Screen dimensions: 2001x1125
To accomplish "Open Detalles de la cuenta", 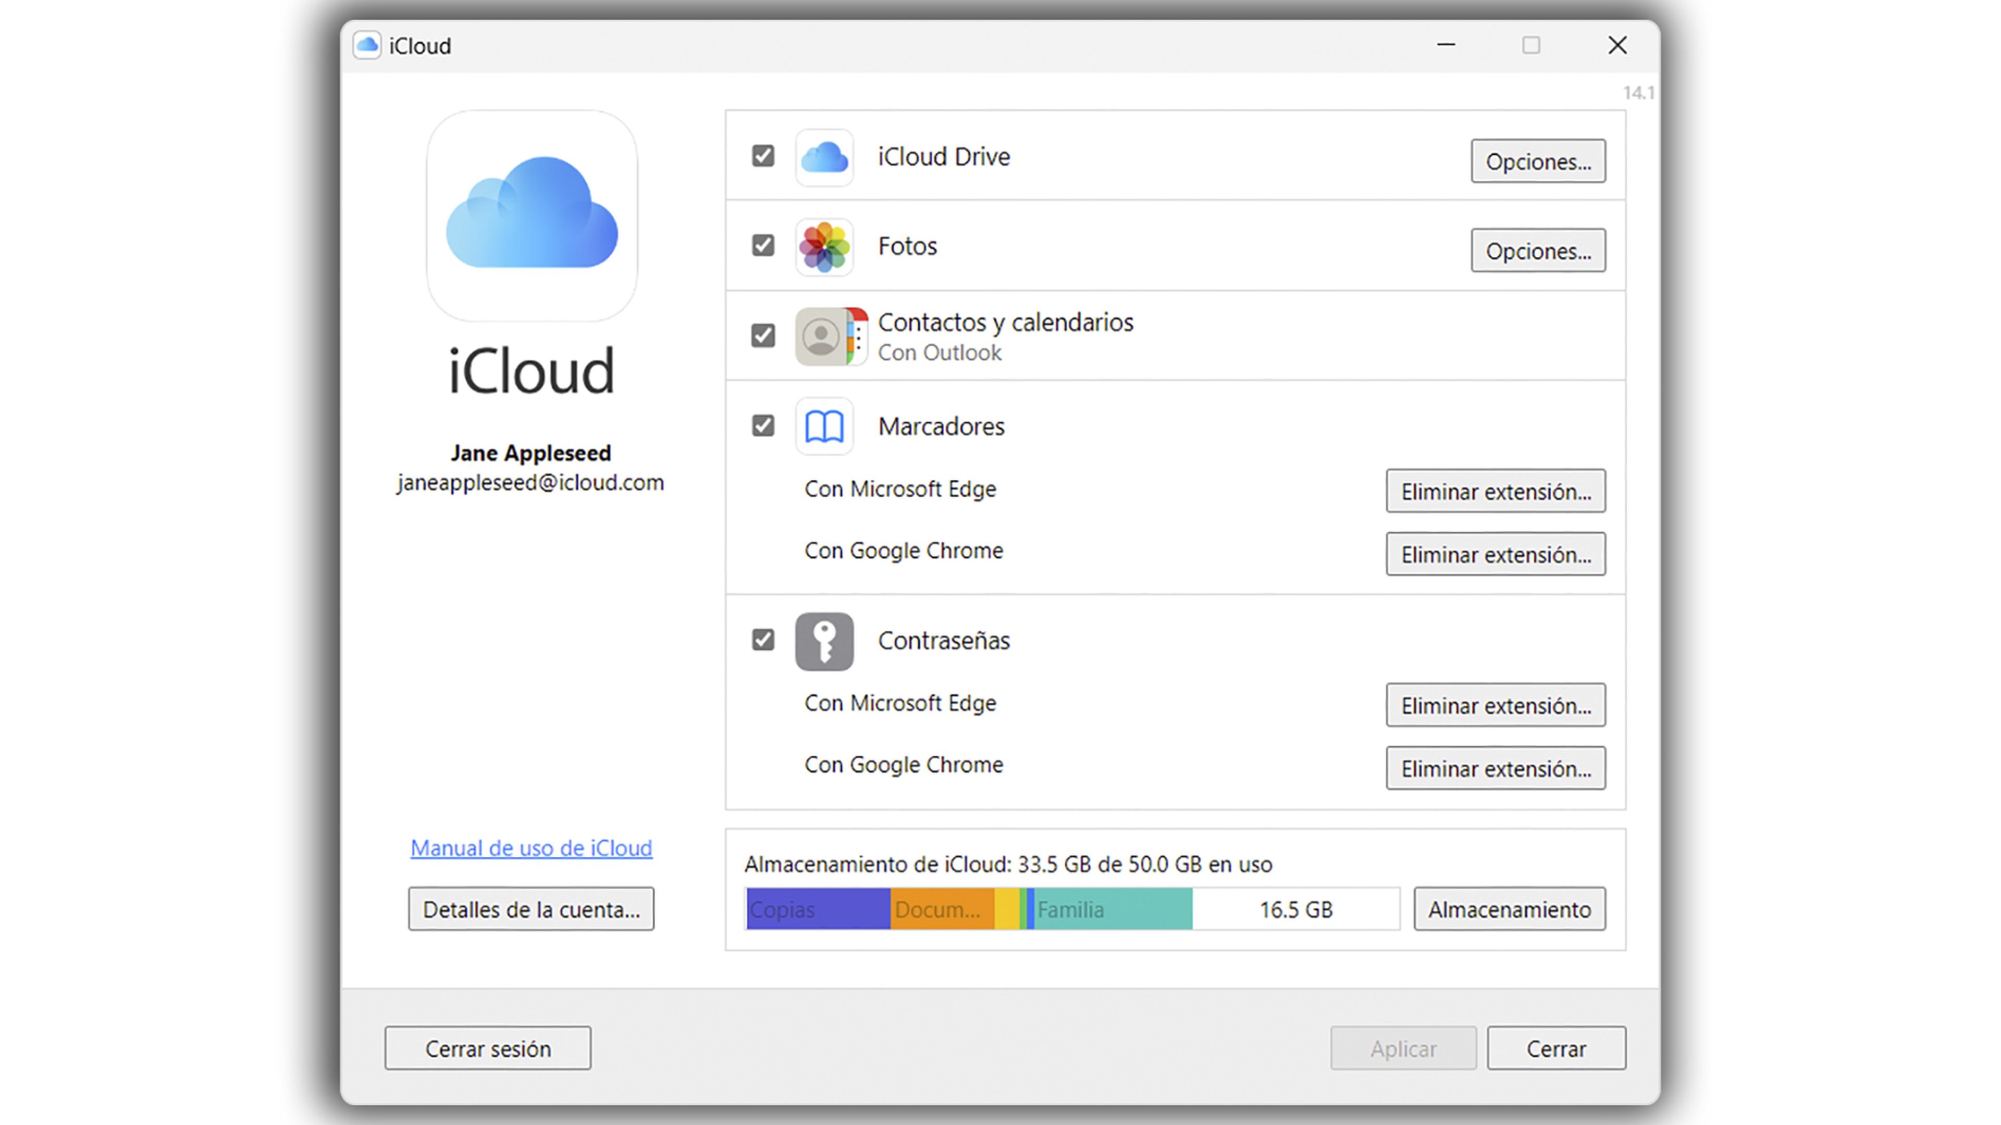I will [x=532, y=909].
